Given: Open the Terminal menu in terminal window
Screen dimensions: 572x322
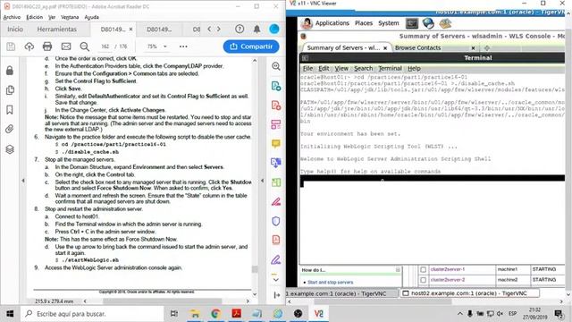Looking at the screenshot, I should click(390, 68).
